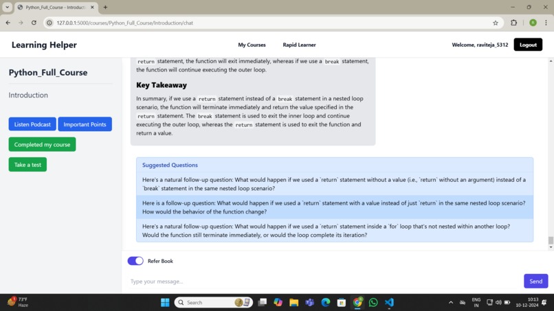Open site information icon in address bar
The width and height of the screenshot is (554, 311).
[x=49, y=23]
